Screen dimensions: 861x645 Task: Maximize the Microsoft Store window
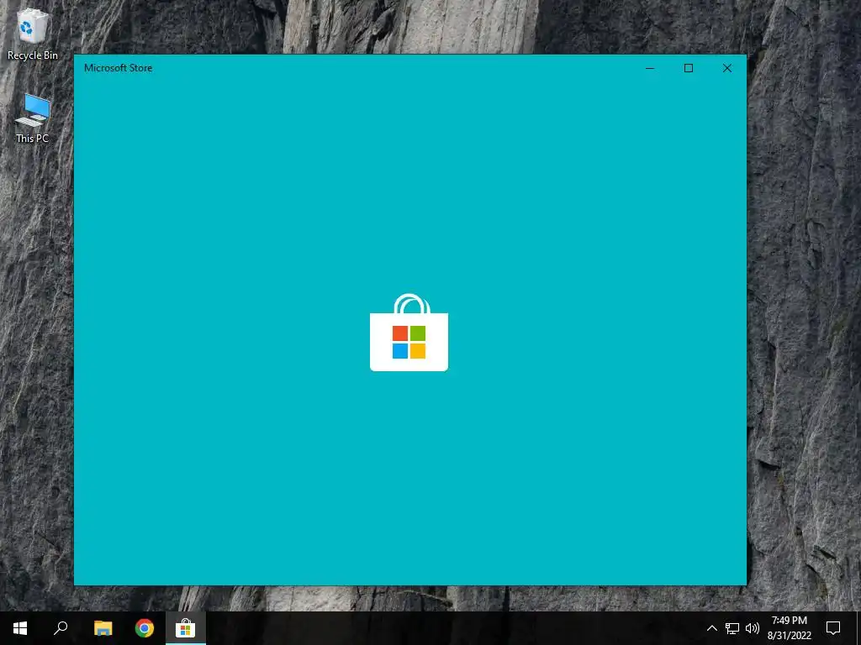point(689,68)
